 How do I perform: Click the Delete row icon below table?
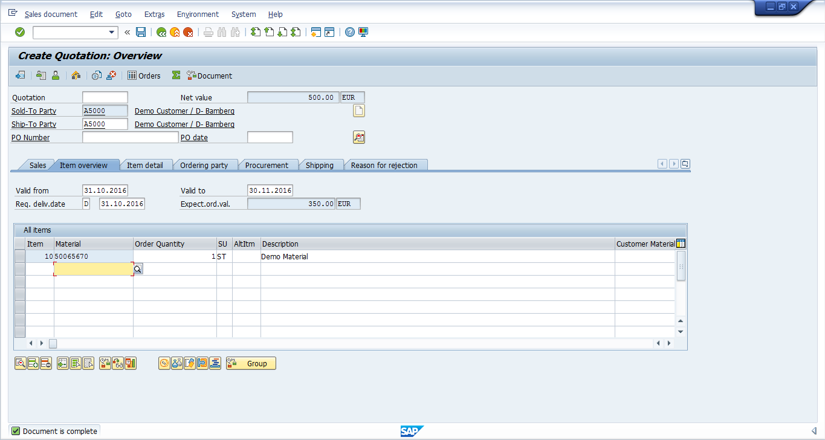46,363
